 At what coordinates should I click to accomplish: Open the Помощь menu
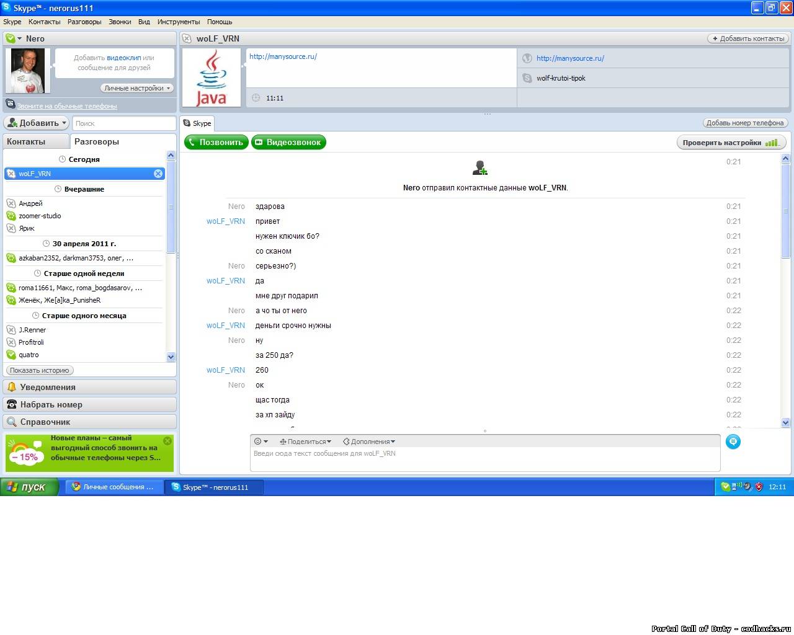pos(220,22)
